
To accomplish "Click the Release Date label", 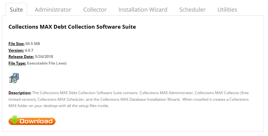I will coord(21,57).
